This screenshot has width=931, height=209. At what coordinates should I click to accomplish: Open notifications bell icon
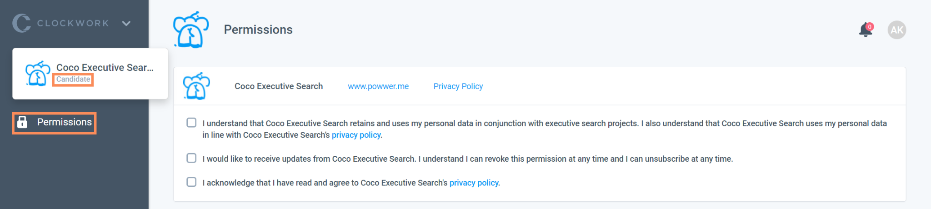(865, 30)
